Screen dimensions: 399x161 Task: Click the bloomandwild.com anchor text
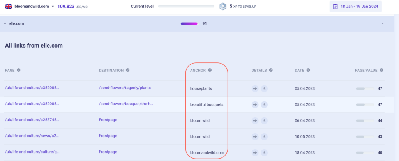[x=207, y=153]
